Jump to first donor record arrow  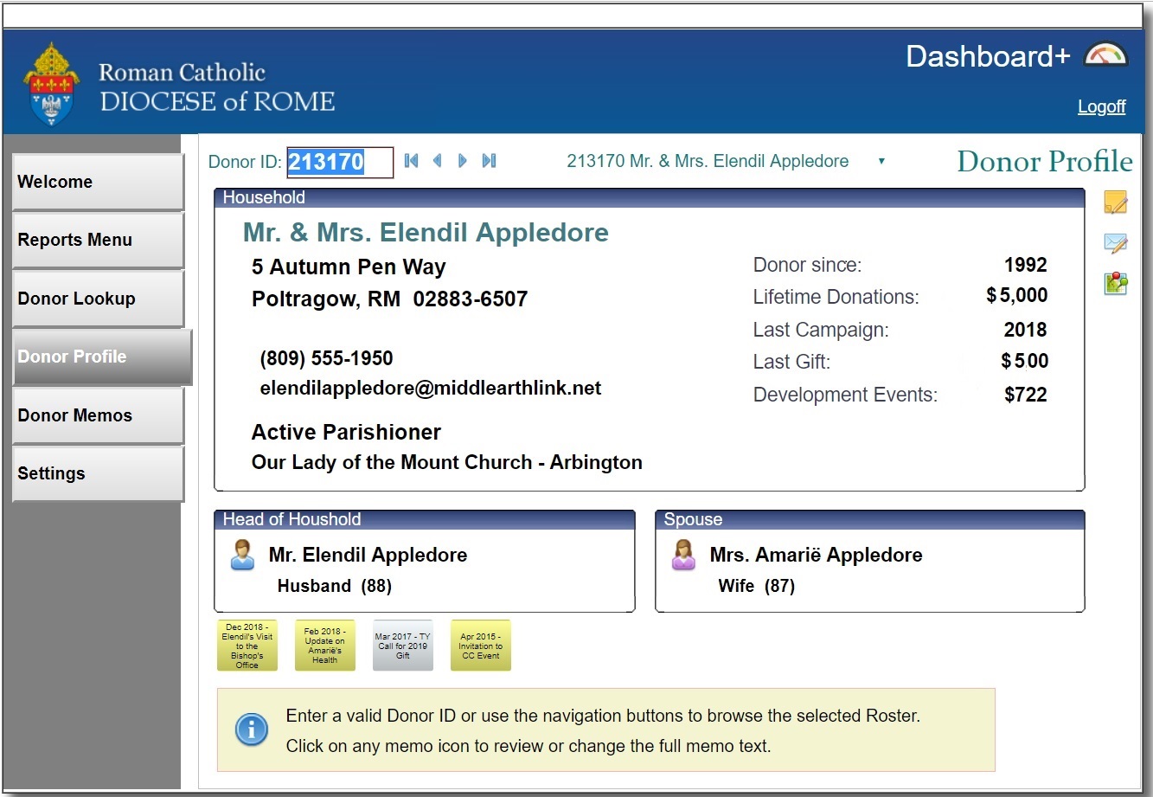412,160
